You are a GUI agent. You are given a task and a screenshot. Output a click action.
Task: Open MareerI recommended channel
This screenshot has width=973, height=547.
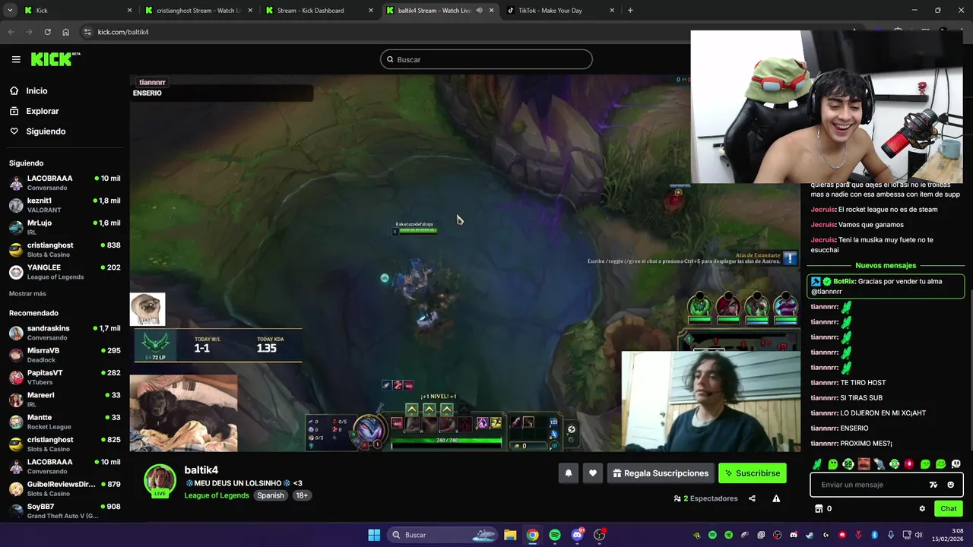(65, 400)
